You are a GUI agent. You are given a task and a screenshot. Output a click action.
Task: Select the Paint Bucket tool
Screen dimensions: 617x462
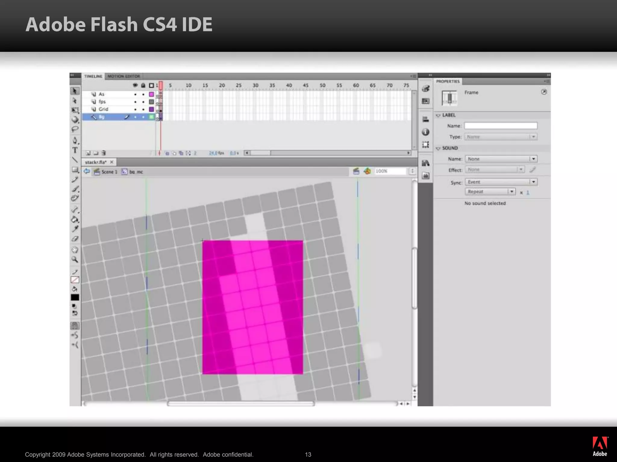click(75, 219)
